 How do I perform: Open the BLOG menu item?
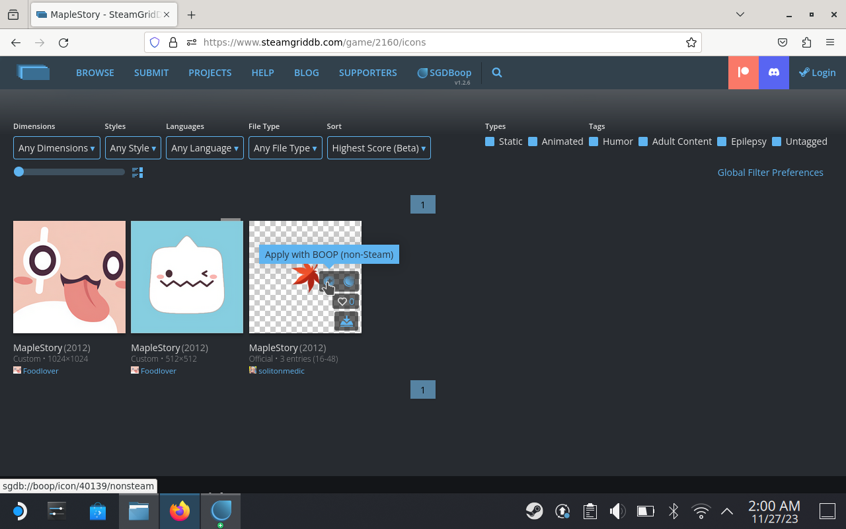tap(307, 73)
